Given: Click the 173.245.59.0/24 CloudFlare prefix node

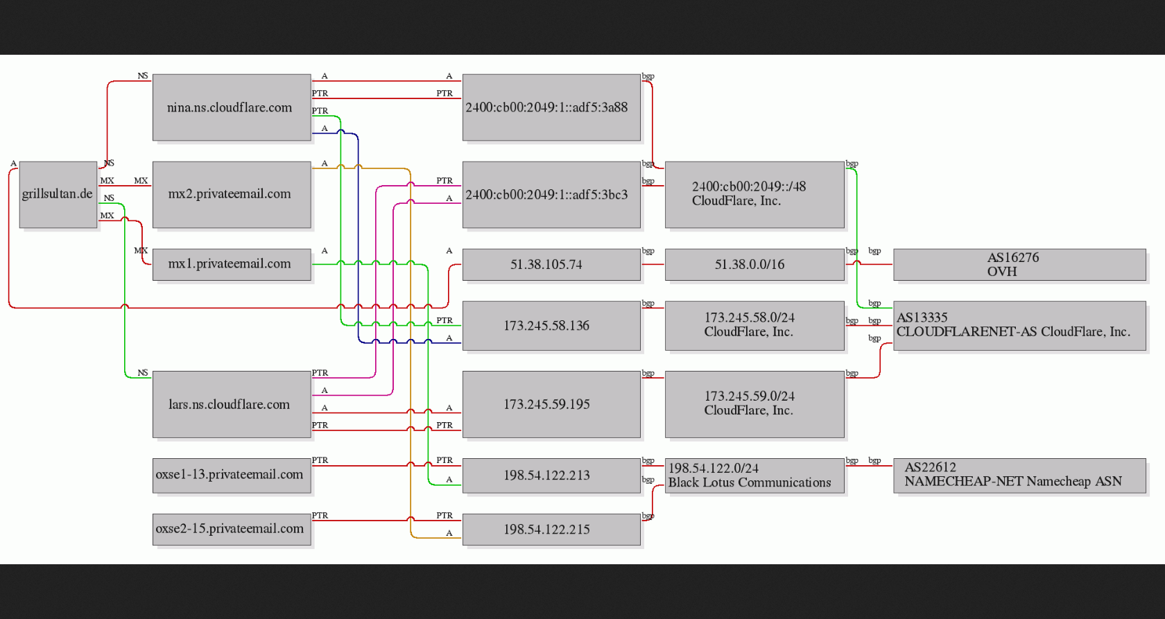Looking at the screenshot, I should pyautogui.click(x=754, y=404).
